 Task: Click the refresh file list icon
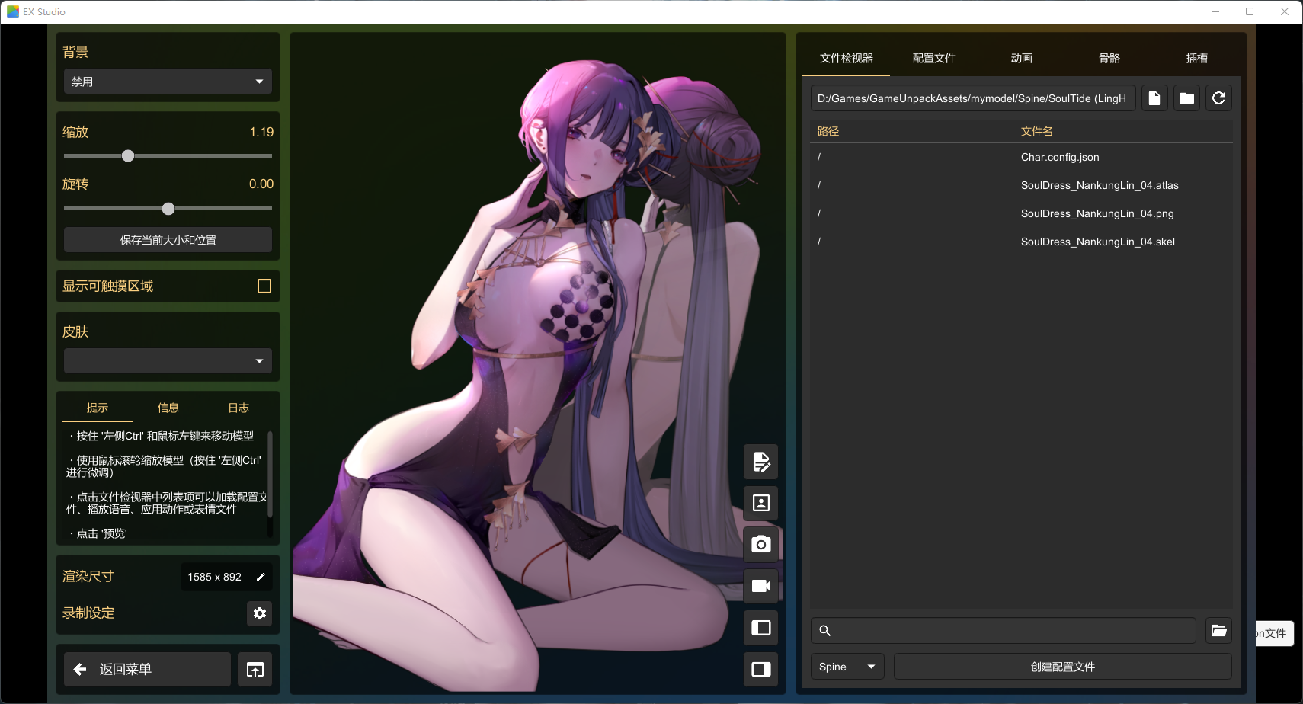(x=1218, y=98)
